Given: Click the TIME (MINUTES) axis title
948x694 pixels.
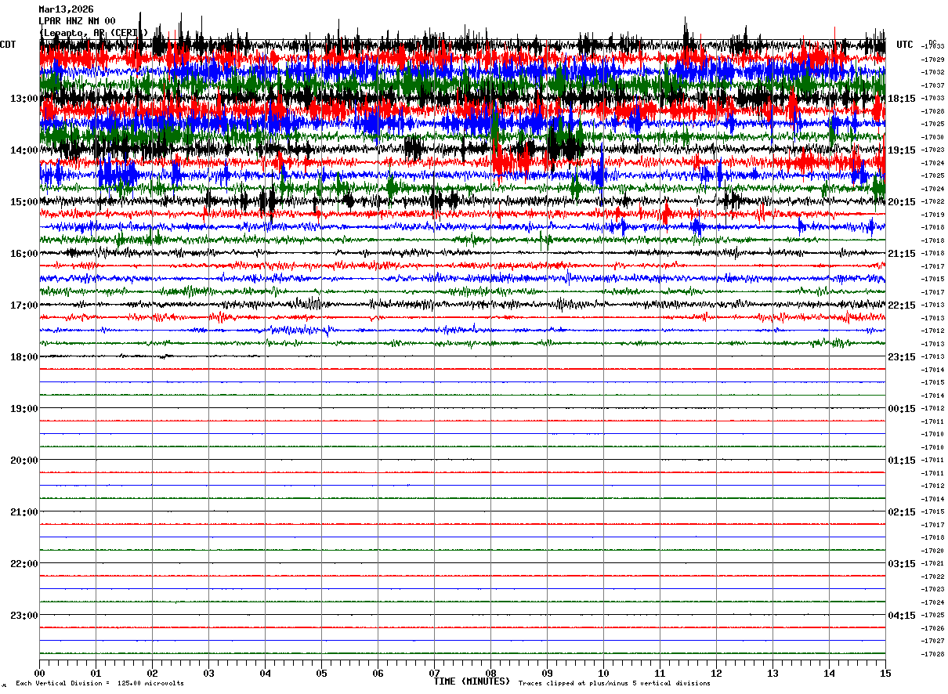Looking at the screenshot, I should pyautogui.click(x=472, y=681).
